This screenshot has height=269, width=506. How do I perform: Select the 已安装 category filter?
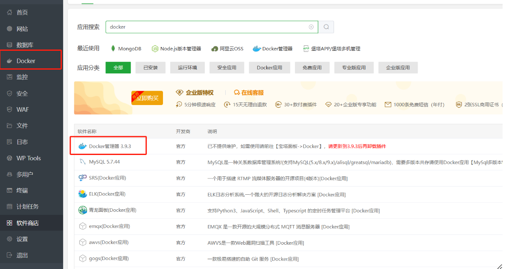(x=151, y=67)
